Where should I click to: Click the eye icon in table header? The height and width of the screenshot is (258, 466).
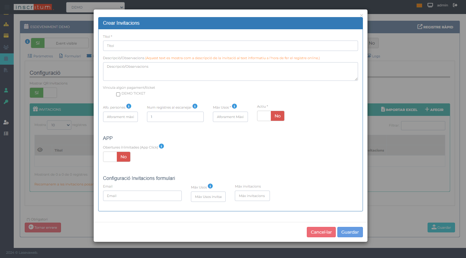pos(40,150)
